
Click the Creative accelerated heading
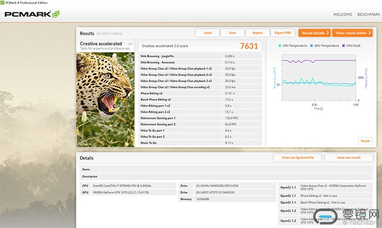pos(101,44)
